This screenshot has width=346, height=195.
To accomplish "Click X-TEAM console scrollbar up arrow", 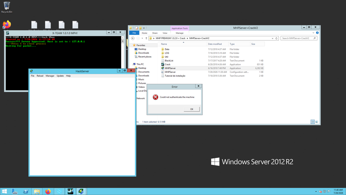I will click(123, 38).
